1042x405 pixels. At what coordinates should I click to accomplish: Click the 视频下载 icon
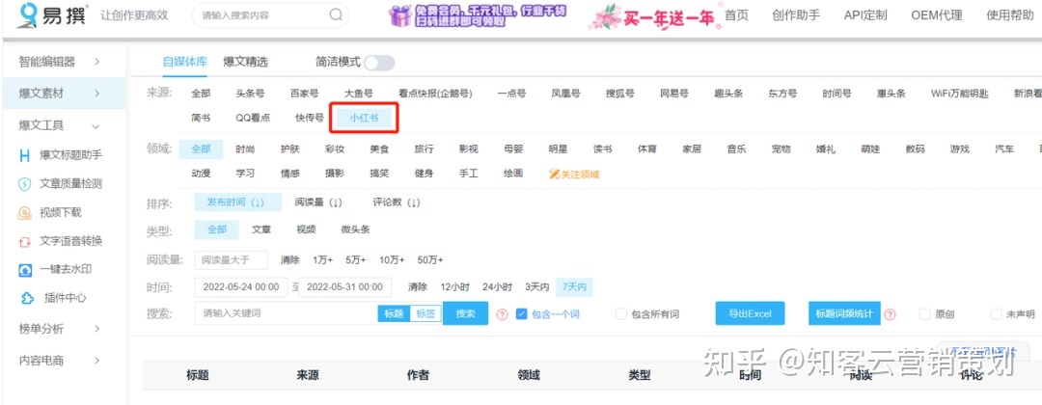coord(24,212)
